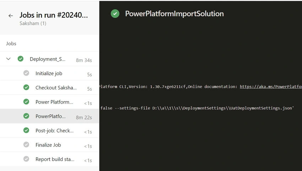Click green success icon beside Deployment_S...
Image resolution: width=302 pixels, height=171 pixels.
coord(20,59)
